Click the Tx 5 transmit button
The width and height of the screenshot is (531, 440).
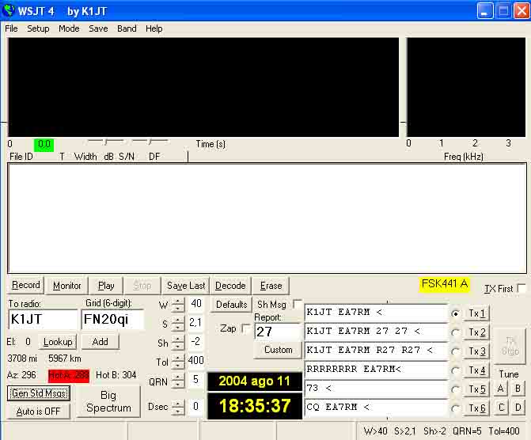[477, 389]
